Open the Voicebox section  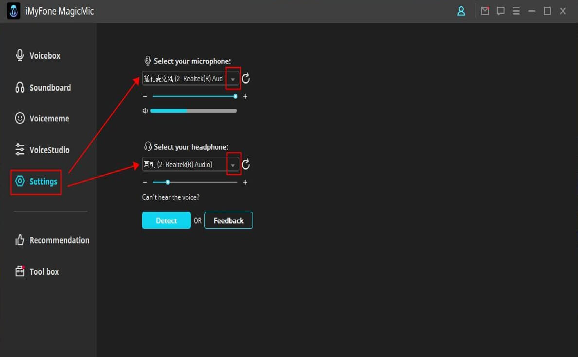37,55
